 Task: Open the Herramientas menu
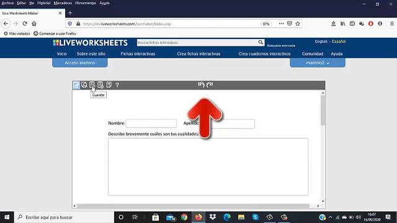pyautogui.click(x=86, y=3)
